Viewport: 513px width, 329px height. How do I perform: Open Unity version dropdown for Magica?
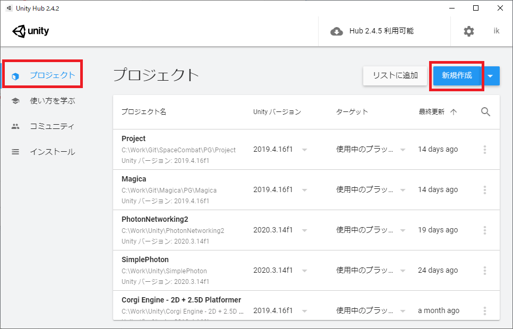tap(304, 190)
